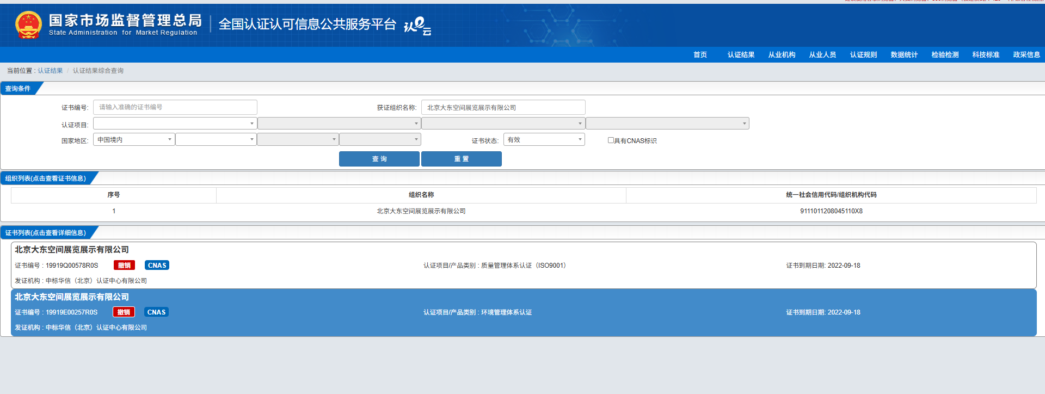Click the red 撤销 badge on certificate 19919E00257R0S

click(124, 312)
